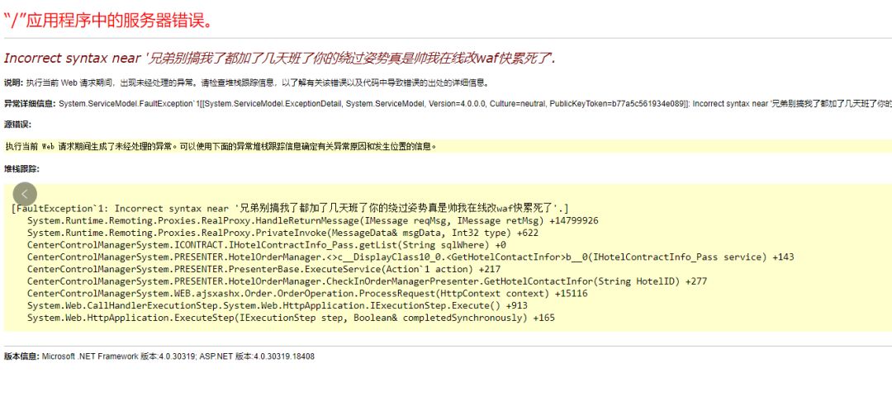Click the PresenterBase.ExecuteService stack line
The height and width of the screenshot is (401, 892).
pyautogui.click(x=263, y=269)
